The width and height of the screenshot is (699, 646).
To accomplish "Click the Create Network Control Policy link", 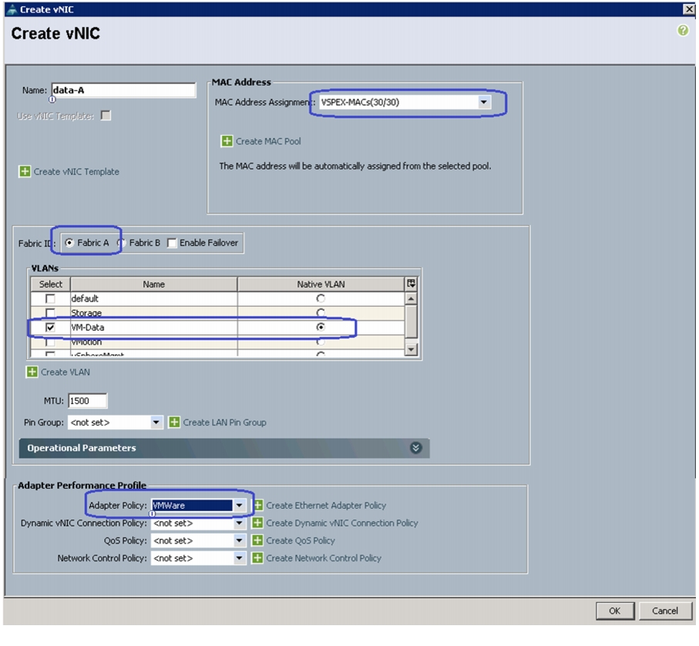I will pyautogui.click(x=324, y=557).
